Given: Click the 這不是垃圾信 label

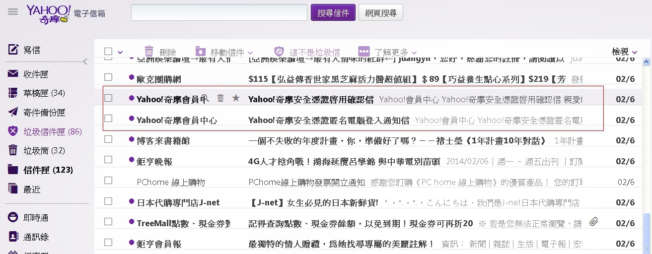Looking at the screenshot, I should (315, 52).
